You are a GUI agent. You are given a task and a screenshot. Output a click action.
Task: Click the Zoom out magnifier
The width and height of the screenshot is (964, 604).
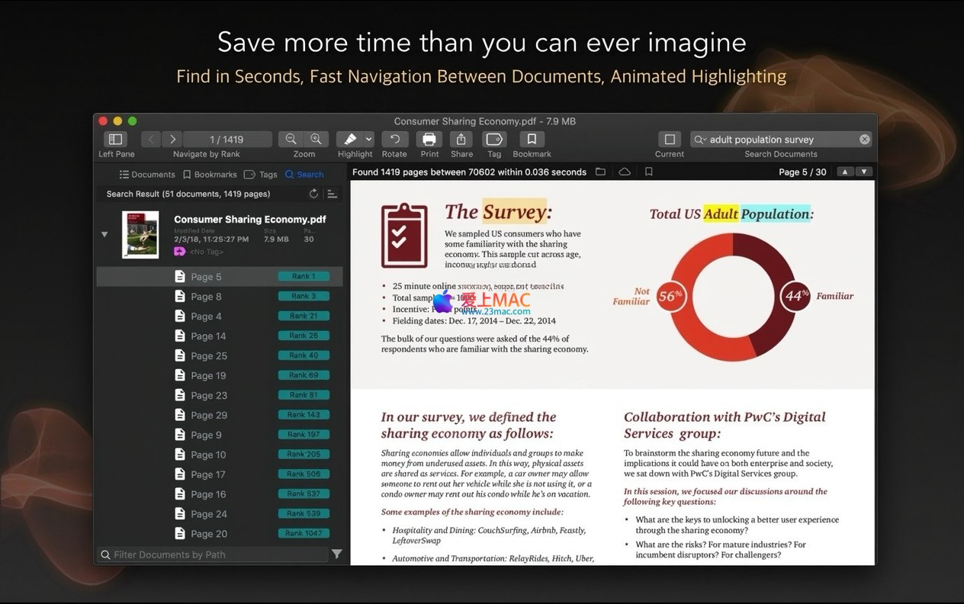(291, 140)
